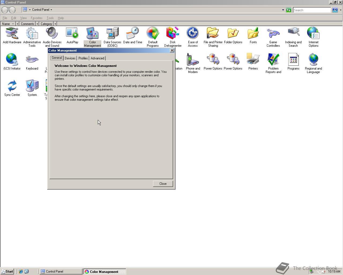Select the Color Management icon
The width and height of the screenshot is (343, 275).
[x=92, y=37]
